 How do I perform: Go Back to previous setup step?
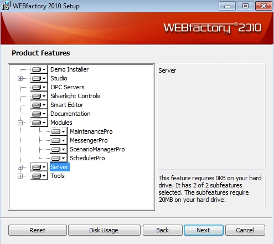pos(163,230)
